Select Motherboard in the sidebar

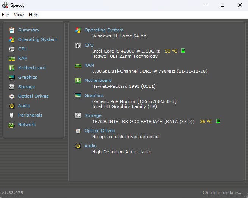click(31, 68)
